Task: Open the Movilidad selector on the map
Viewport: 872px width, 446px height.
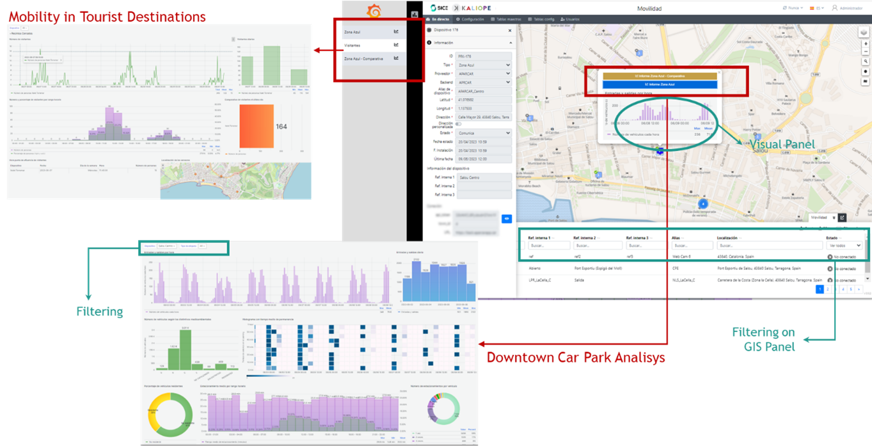Action: tap(823, 218)
